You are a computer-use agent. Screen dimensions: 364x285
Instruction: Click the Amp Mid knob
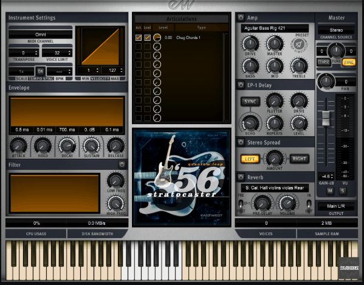click(275, 66)
